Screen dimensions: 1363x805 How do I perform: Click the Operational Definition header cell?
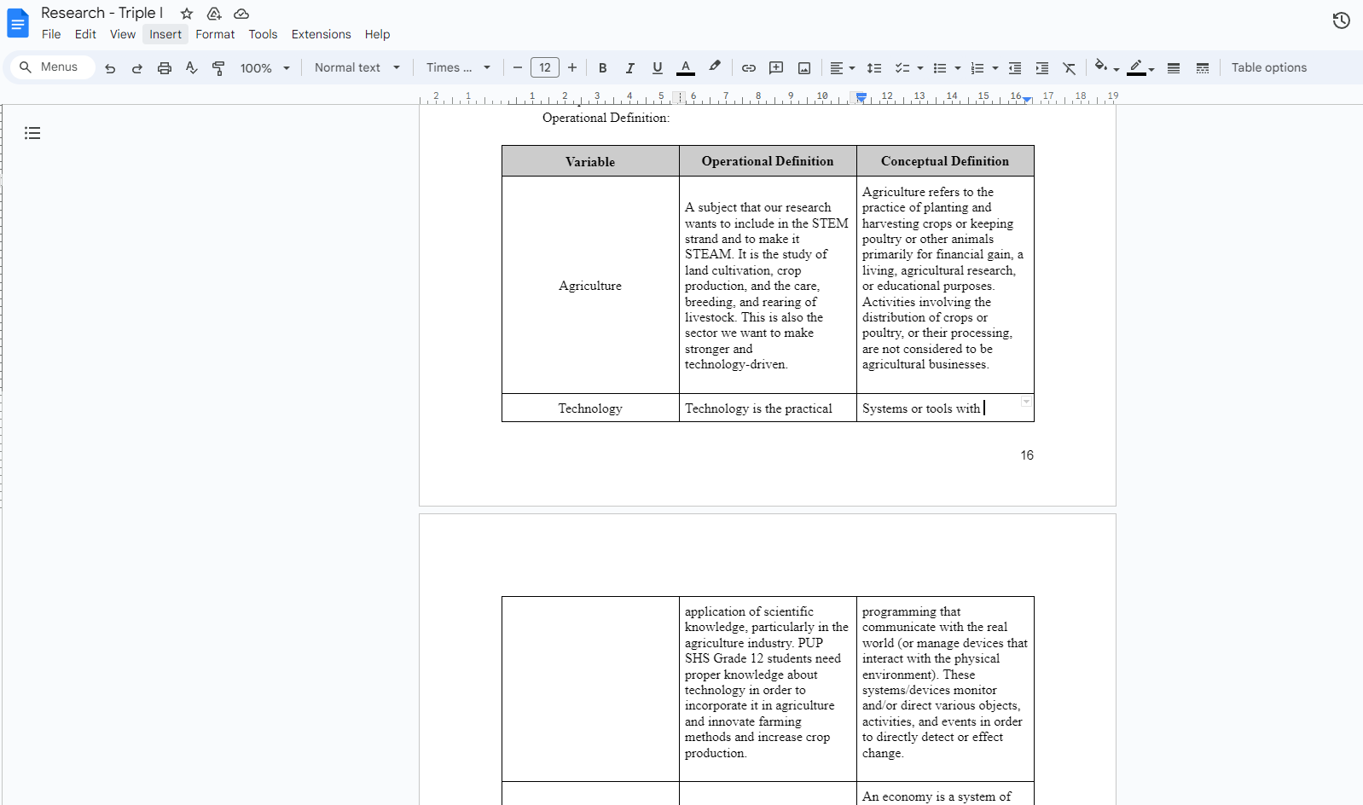click(768, 161)
